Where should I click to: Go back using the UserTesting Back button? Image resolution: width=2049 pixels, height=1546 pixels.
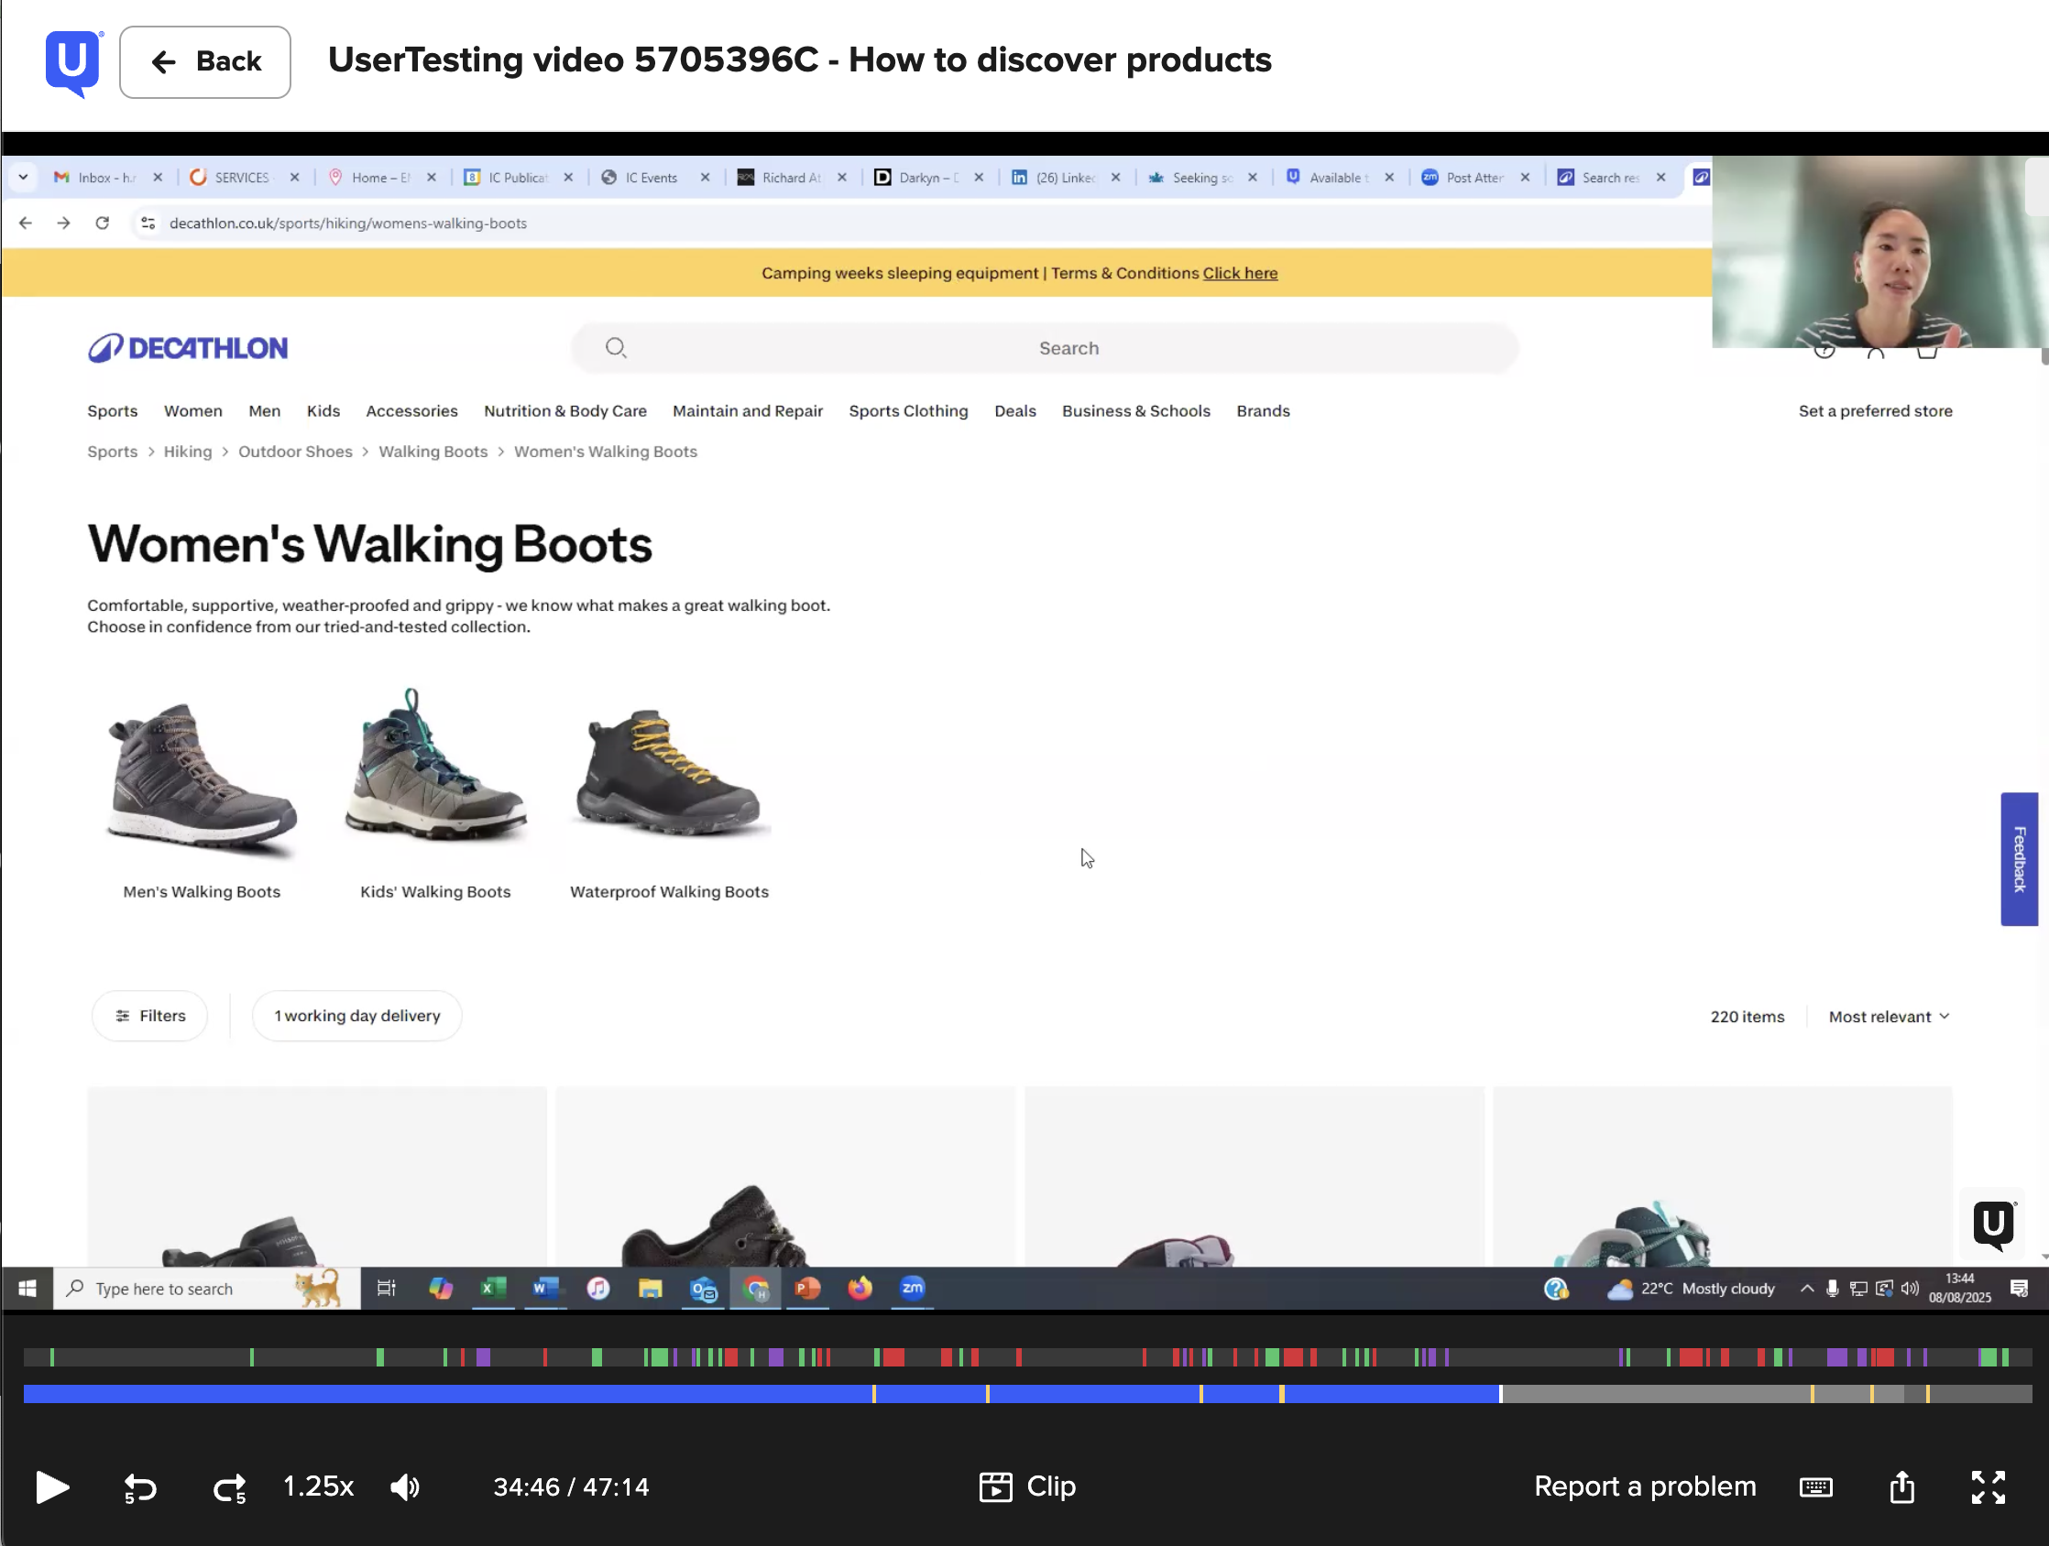click(204, 62)
